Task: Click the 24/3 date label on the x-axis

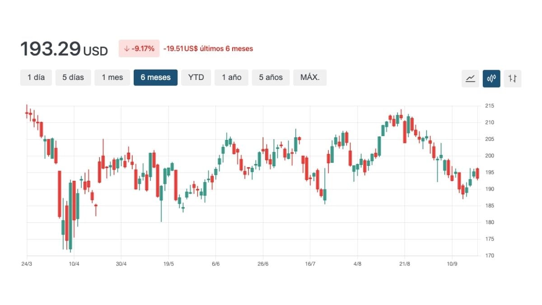Action: click(27, 264)
